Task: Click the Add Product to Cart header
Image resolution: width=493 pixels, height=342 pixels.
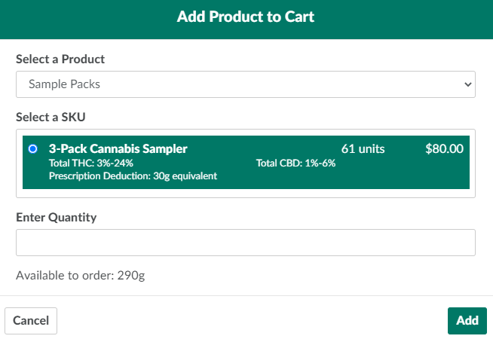Action: pos(246,17)
